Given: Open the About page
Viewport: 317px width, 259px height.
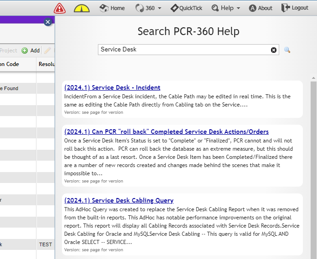Looking at the screenshot, I should pyautogui.click(x=261, y=8).
